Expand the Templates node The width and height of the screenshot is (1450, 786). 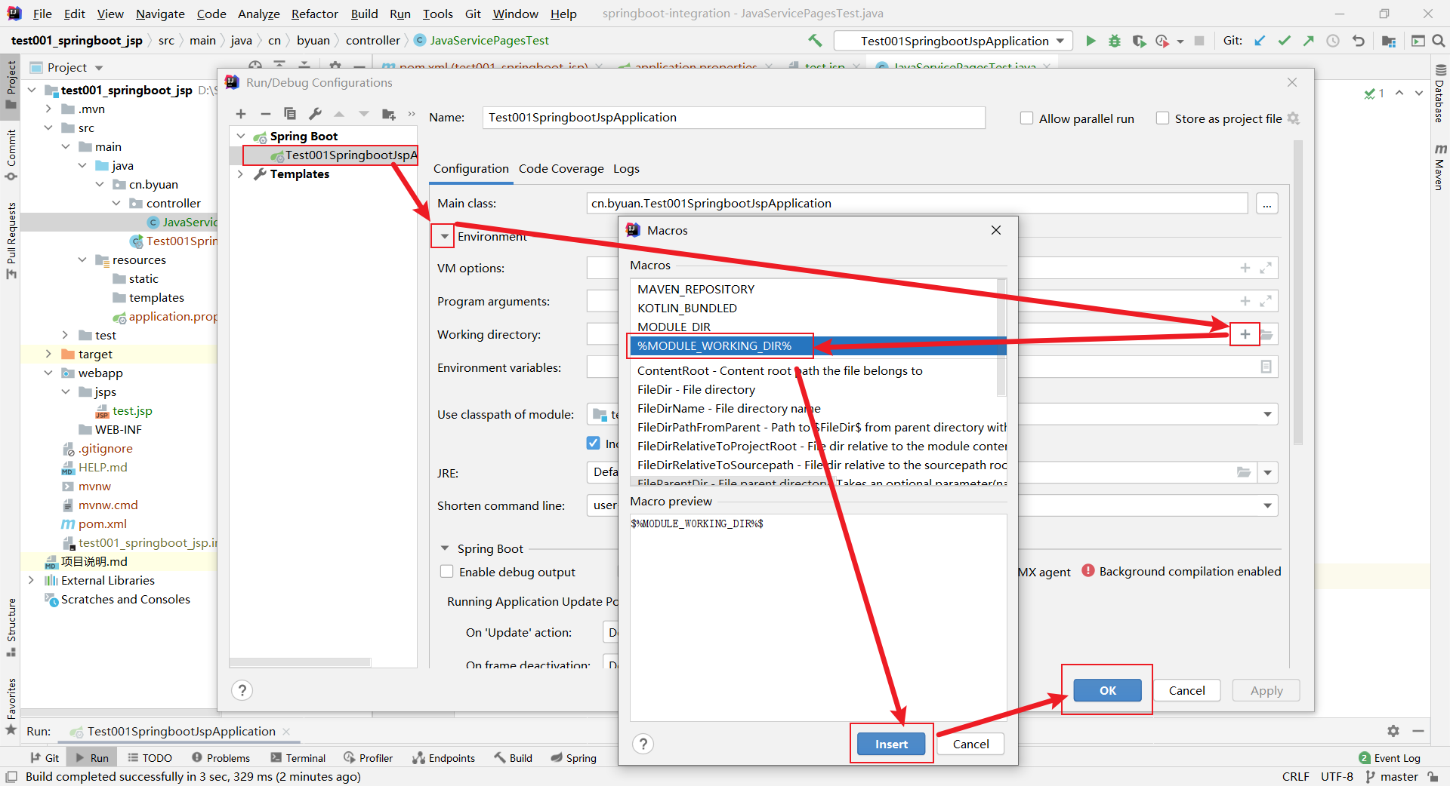(241, 174)
